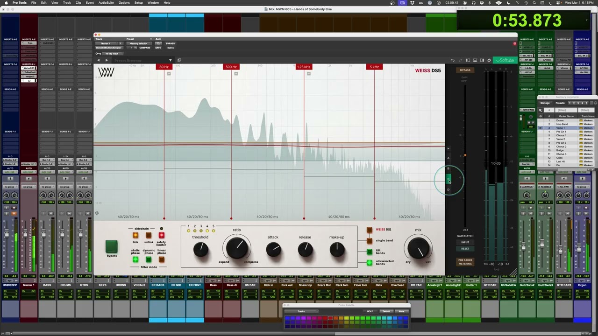Click the redo arrow in the Softube toolbar
598x336 pixels.
coord(460,60)
